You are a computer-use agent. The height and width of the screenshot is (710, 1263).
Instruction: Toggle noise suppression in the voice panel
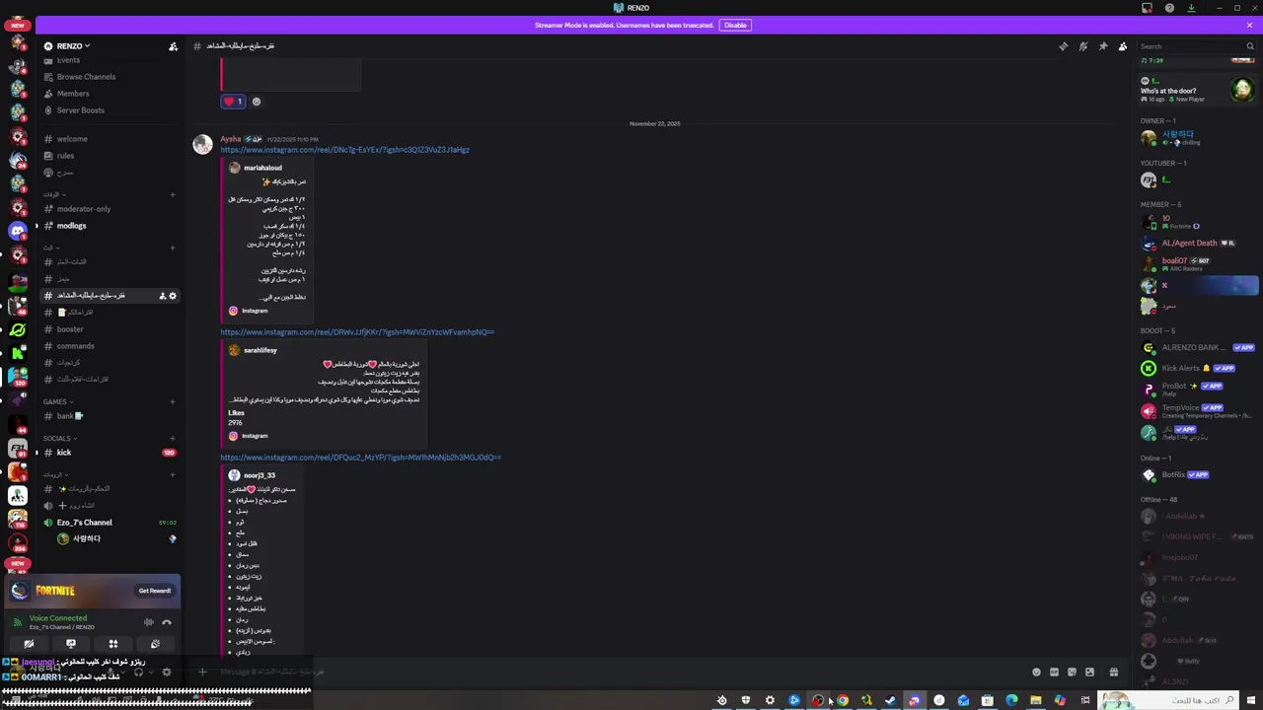[x=149, y=622]
